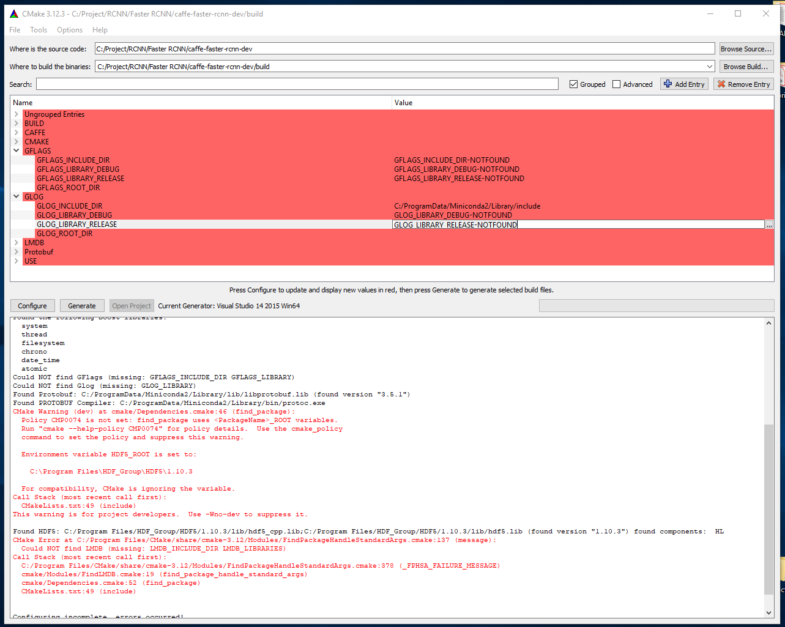Click the Generate button
785x627 pixels.
tap(82, 306)
